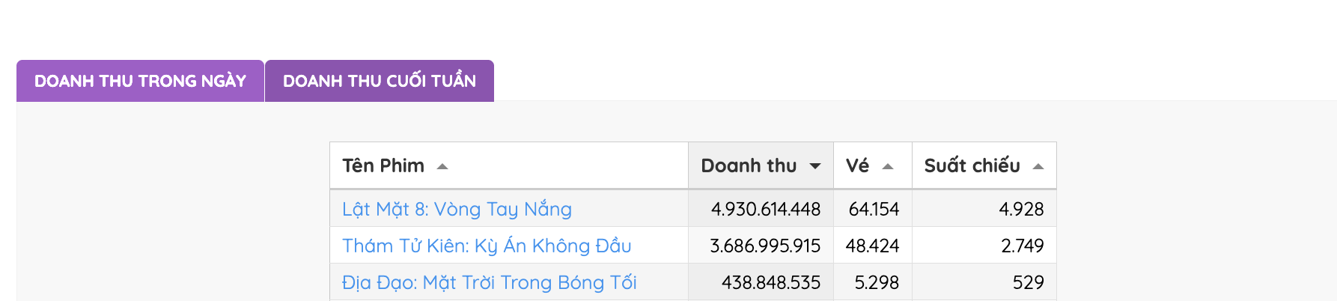1337x301 pixels.
Task: Click the sort arrow beside Suất chiếu
Action: [x=1038, y=166]
